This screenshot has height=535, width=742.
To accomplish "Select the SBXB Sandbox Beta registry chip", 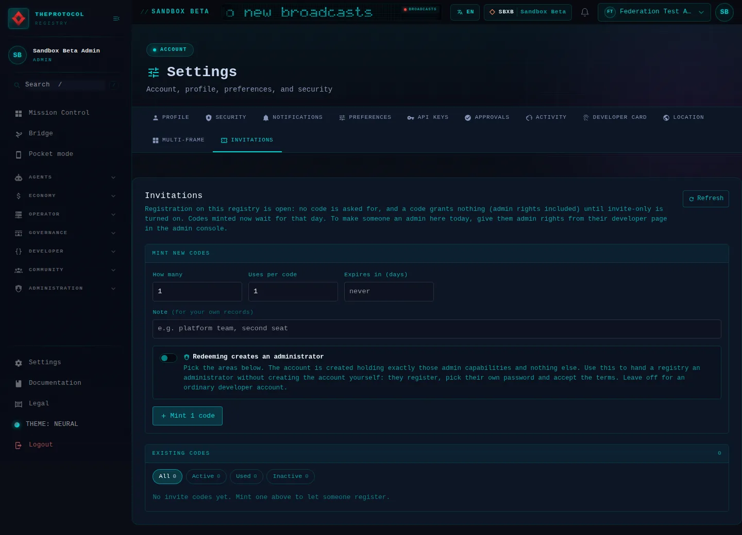I will (528, 12).
